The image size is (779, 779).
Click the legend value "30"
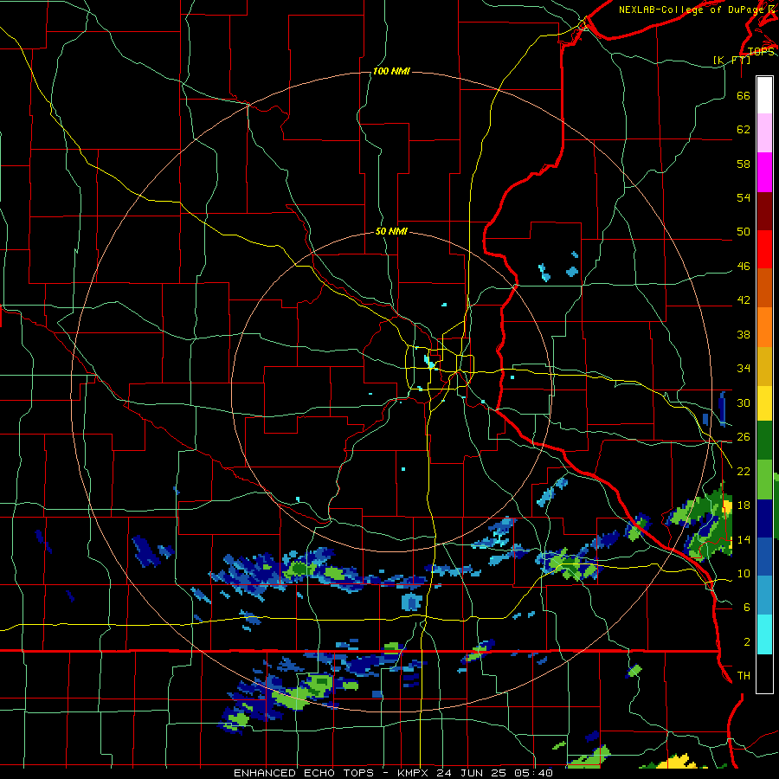click(x=744, y=402)
